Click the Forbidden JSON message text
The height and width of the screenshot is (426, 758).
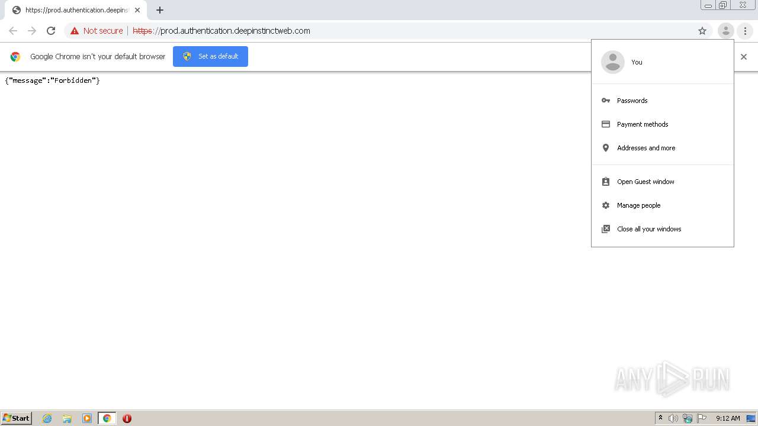(x=52, y=80)
